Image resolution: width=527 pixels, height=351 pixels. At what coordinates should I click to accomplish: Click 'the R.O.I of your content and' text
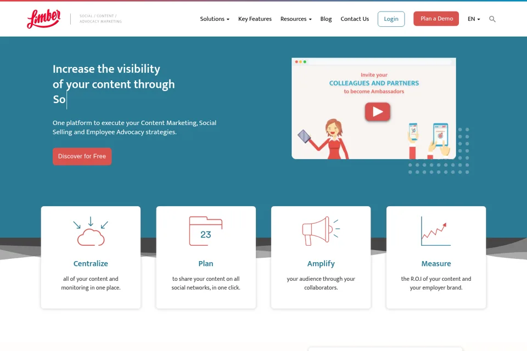click(436, 279)
